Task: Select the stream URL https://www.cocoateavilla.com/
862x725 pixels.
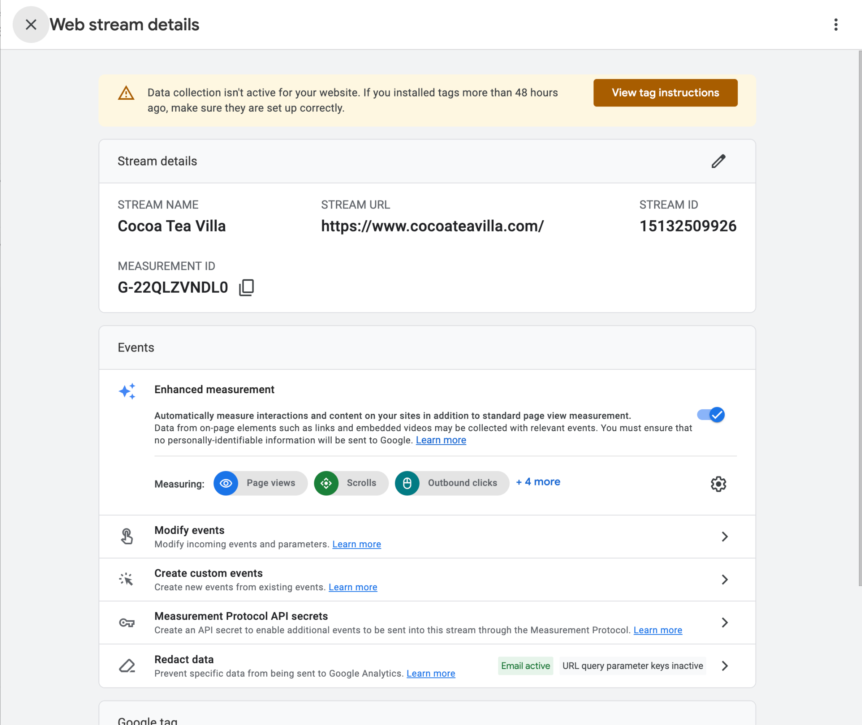Action: point(432,226)
